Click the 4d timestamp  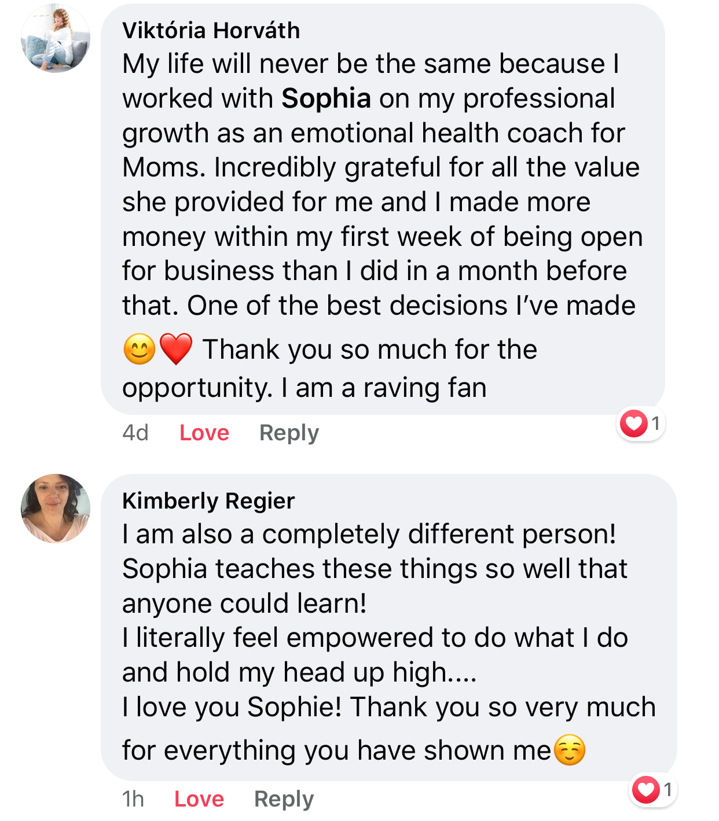[135, 433]
